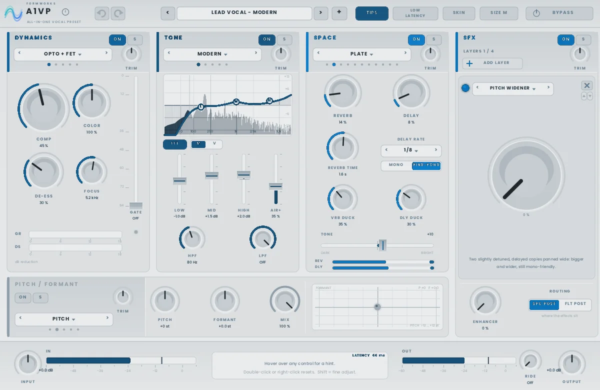600x390 pixels.
Task: Open the 1/8 delay rate dropdown
Action: pos(411,150)
